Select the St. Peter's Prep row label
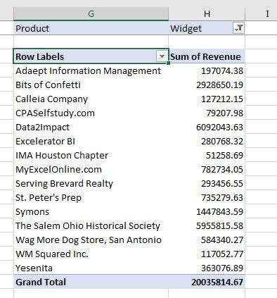The width and height of the screenshot is (277, 298). (91, 197)
